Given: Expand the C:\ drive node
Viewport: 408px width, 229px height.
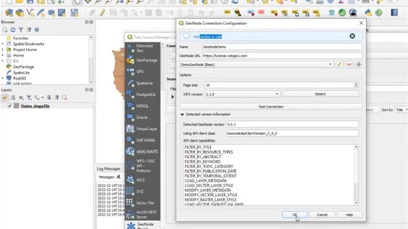Looking at the screenshot, I should click(3, 61).
